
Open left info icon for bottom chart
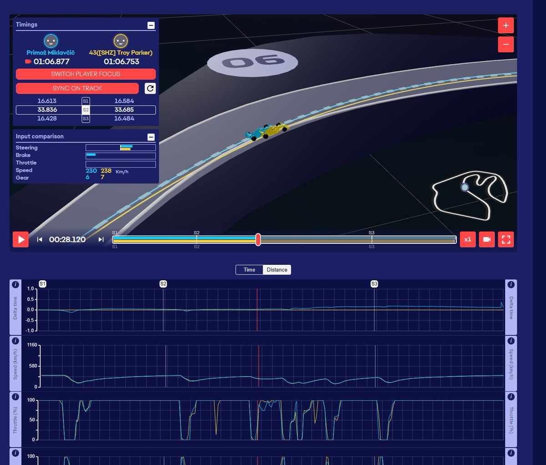coord(15,453)
